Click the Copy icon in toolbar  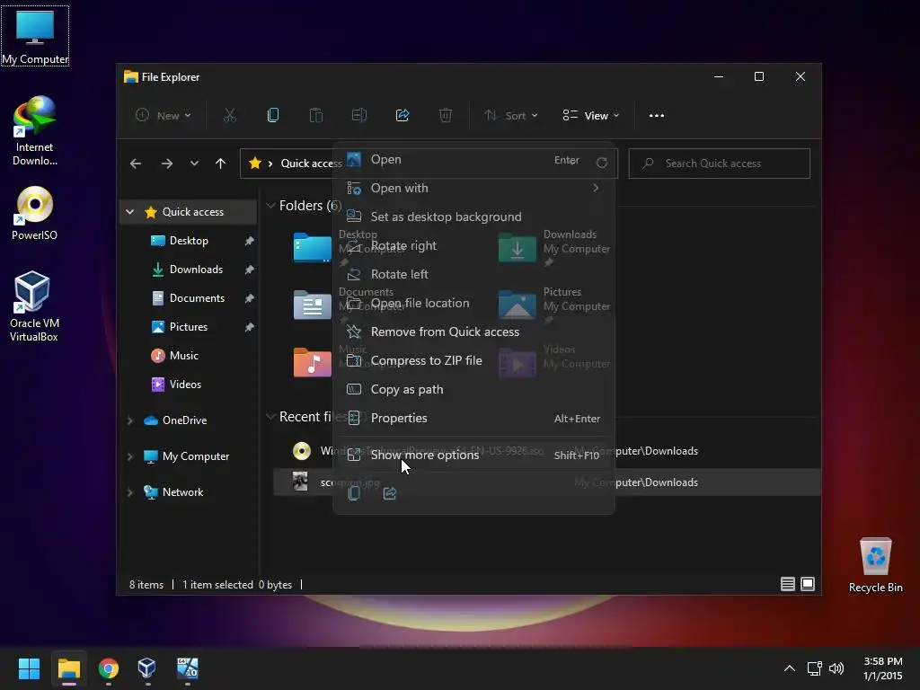tap(273, 116)
